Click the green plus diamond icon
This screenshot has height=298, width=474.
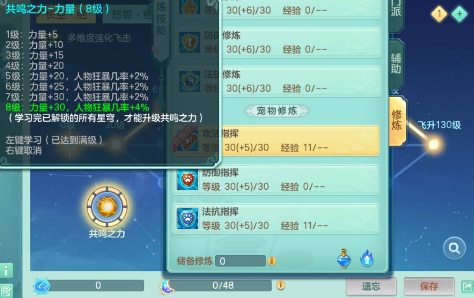pos(459,14)
